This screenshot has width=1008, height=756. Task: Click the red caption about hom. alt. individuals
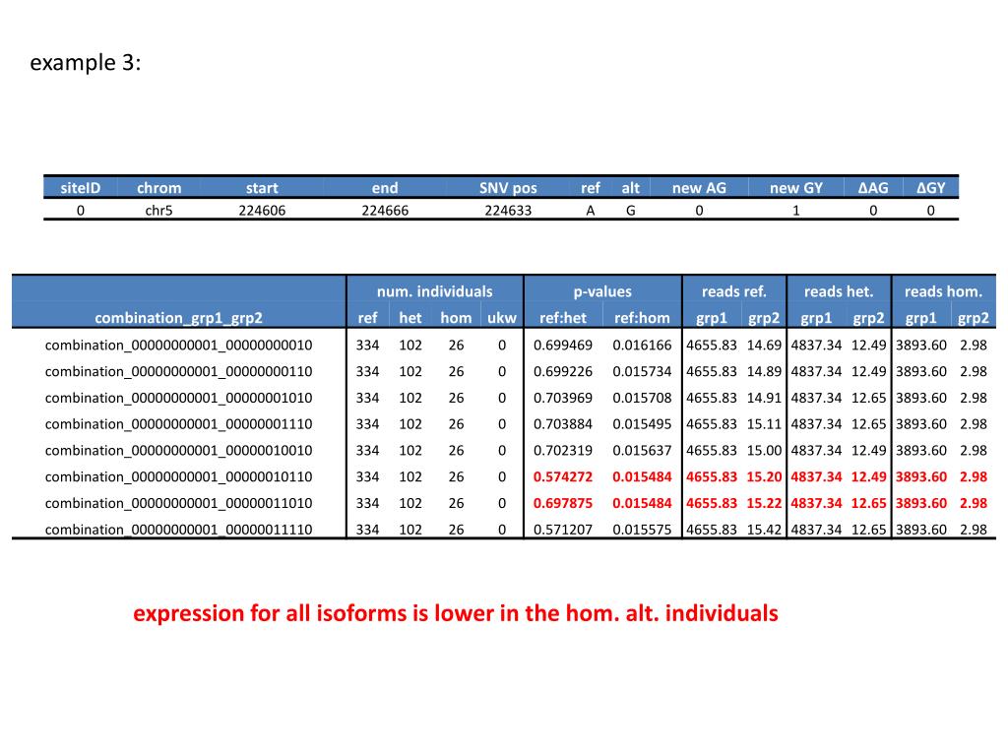(x=455, y=612)
